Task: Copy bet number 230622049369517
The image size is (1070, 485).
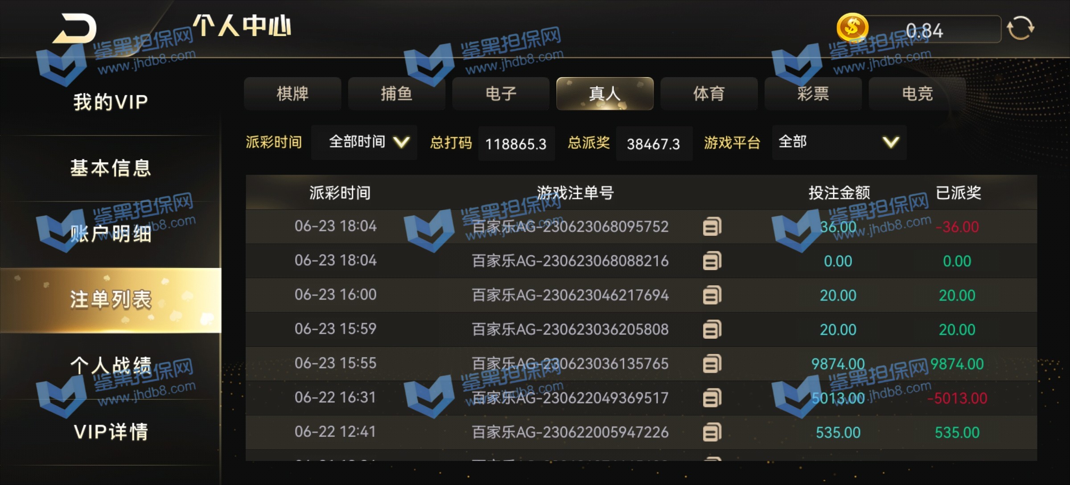Action: tap(712, 398)
